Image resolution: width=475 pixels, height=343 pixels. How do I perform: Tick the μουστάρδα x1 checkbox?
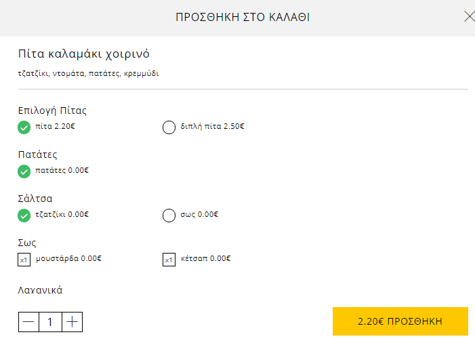click(24, 260)
